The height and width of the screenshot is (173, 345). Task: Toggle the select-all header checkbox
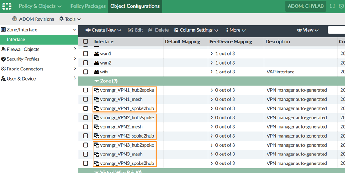tap(85, 41)
